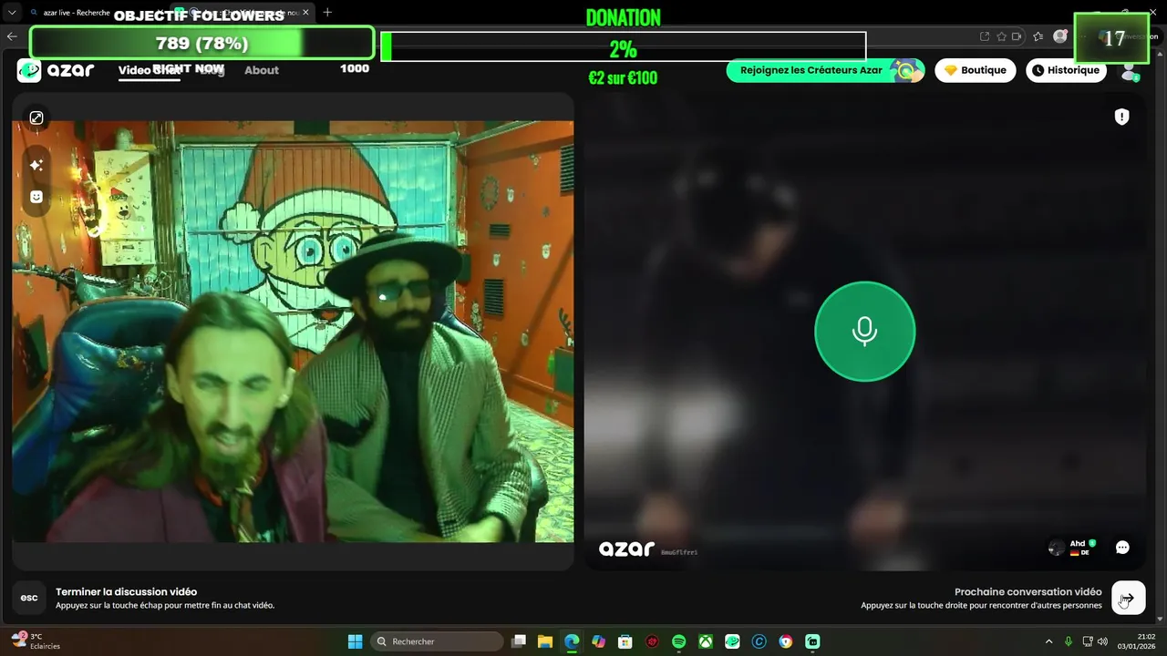
Task: Switch to Microsoft Edge on the taskbar
Action: click(572, 641)
